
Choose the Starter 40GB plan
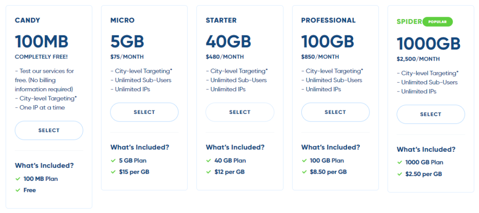click(240, 112)
